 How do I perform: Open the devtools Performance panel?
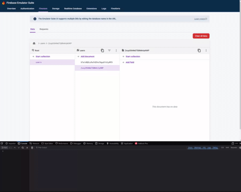[x=61, y=143]
